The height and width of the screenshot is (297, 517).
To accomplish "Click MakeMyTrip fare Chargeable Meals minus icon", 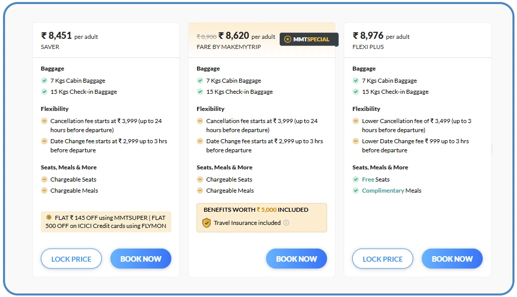I will [x=200, y=191].
